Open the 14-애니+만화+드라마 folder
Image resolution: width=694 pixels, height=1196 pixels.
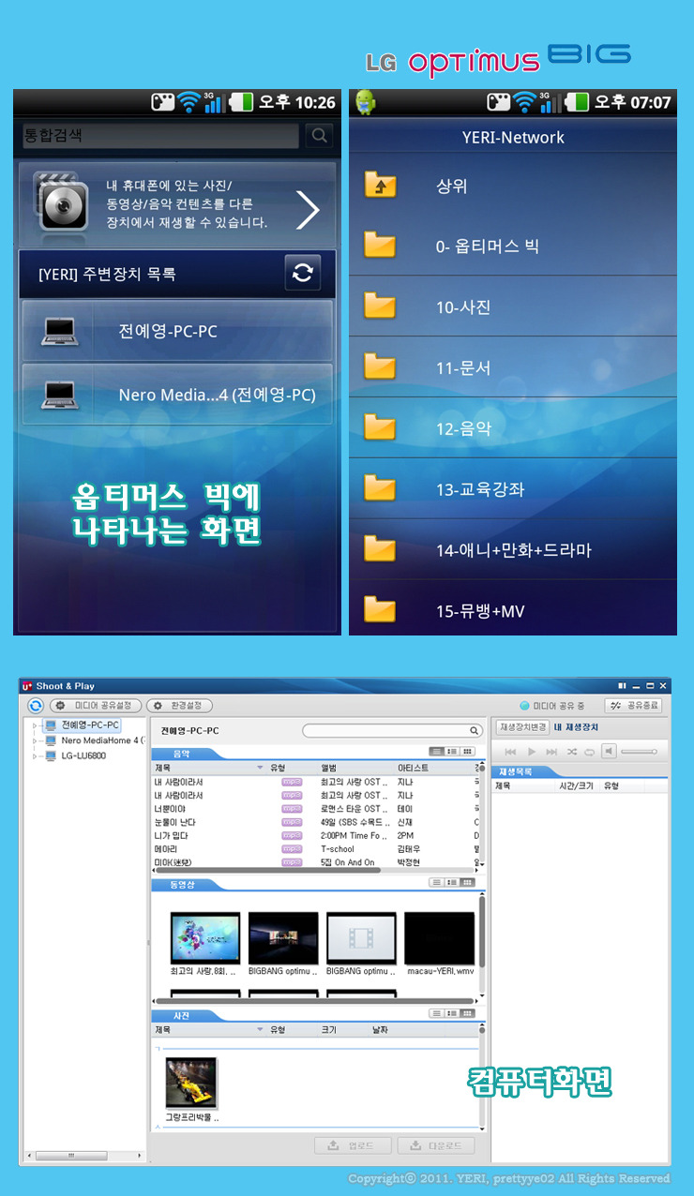[x=513, y=549]
